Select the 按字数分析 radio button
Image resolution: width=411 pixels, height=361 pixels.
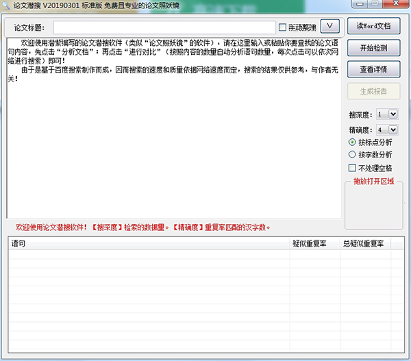(x=352, y=155)
